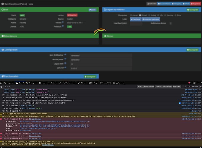
Task: Click the help icon next to Version
Action: click(63, 22)
